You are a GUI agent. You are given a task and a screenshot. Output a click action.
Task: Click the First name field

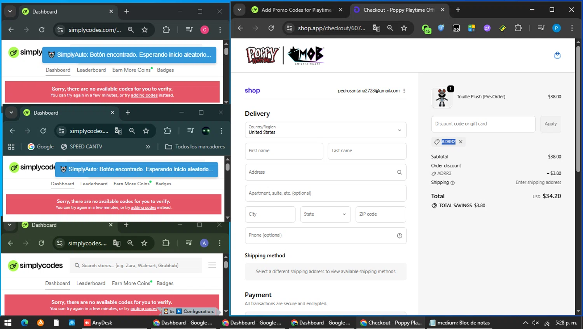284,151
